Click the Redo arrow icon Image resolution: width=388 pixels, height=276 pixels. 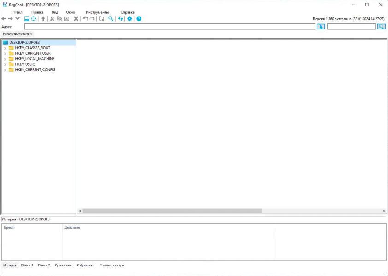tap(92, 19)
